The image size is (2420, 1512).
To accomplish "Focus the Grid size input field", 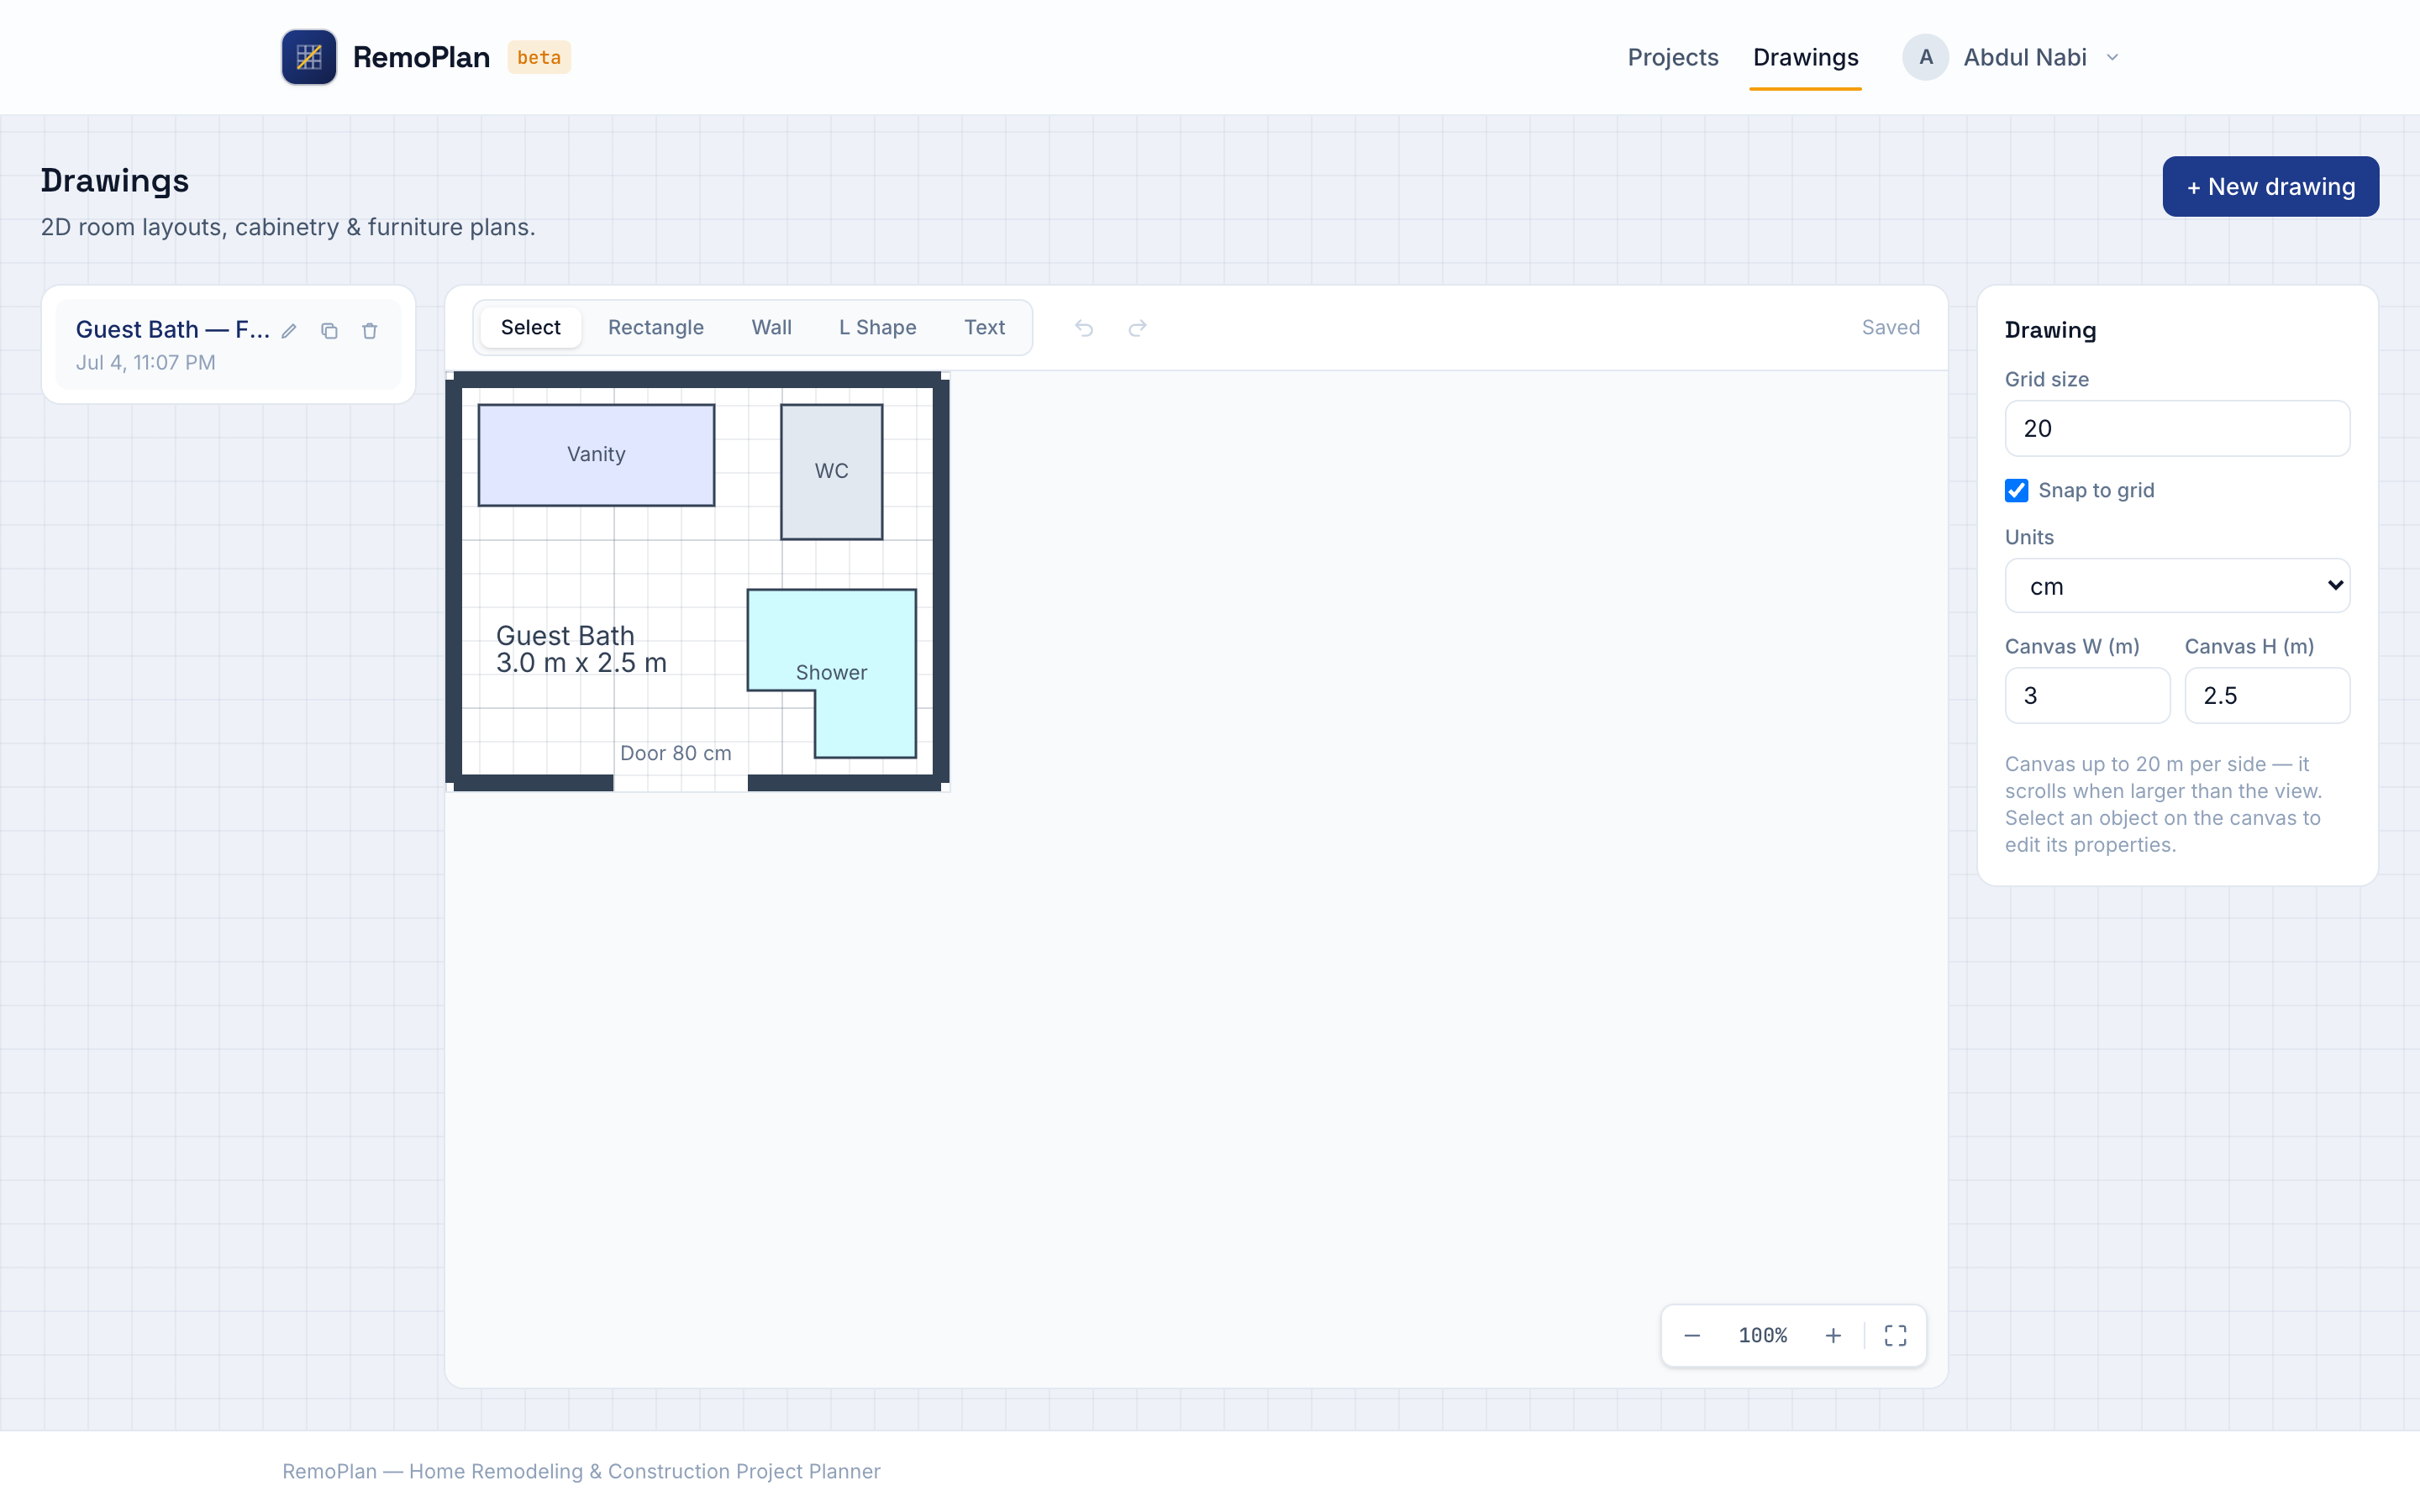I will (2177, 429).
